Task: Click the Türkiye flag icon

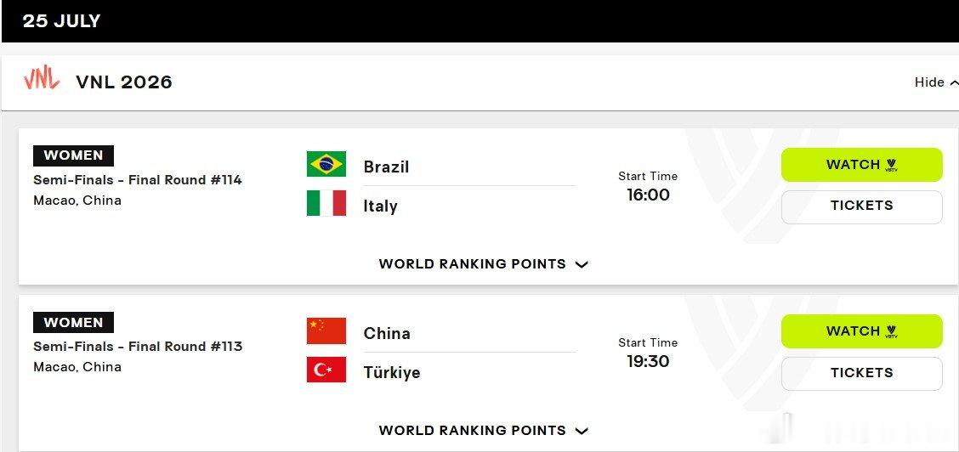Action: coord(326,370)
